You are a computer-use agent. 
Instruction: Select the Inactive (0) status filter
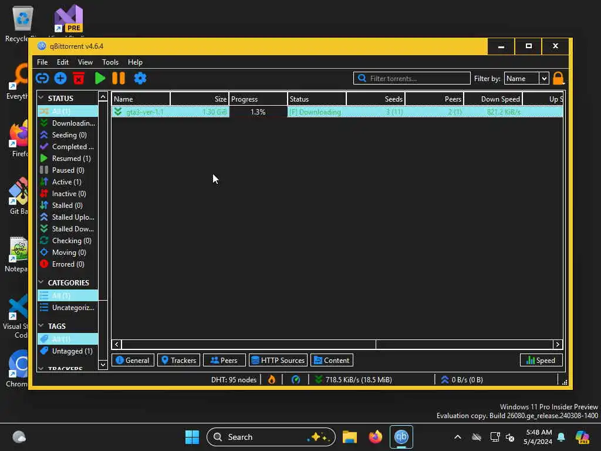[x=67, y=194]
